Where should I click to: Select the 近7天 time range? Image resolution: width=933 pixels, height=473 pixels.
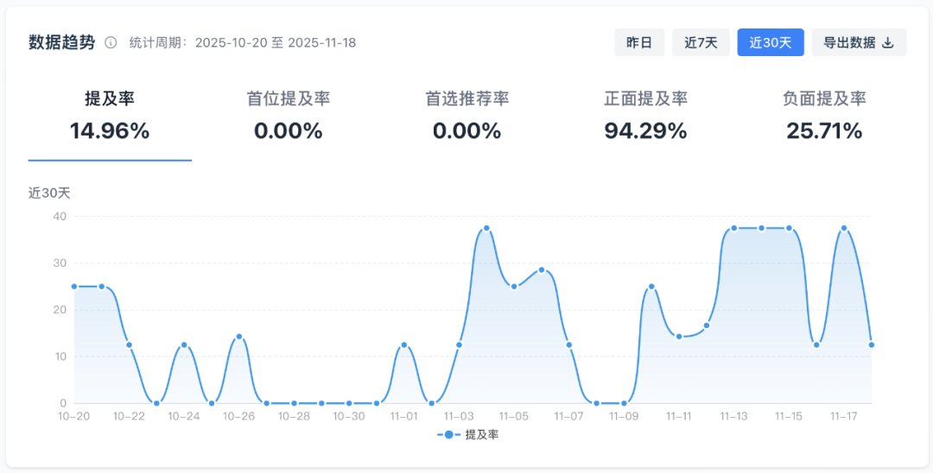pos(701,43)
